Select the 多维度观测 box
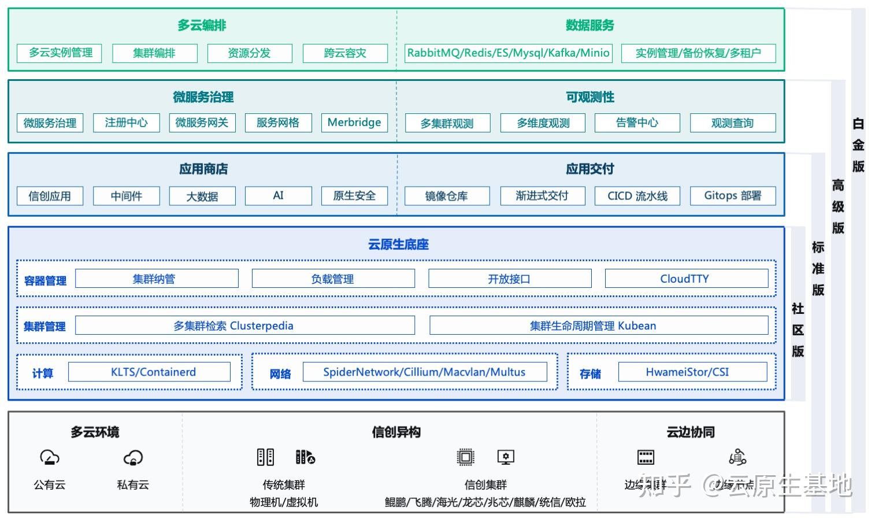This screenshot has width=875, height=522. pyautogui.click(x=543, y=123)
